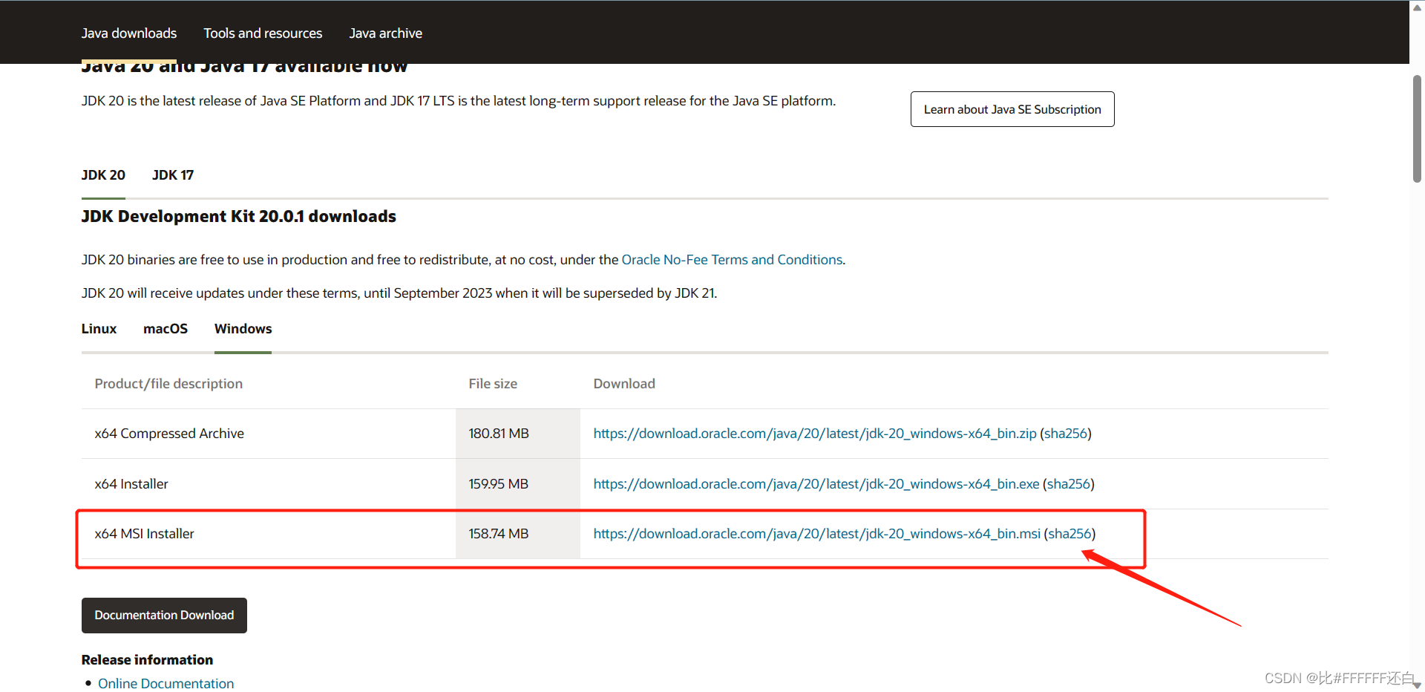Go to the Java archive tab
Viewport: 1425px width, 692px height.
(385, 33)
